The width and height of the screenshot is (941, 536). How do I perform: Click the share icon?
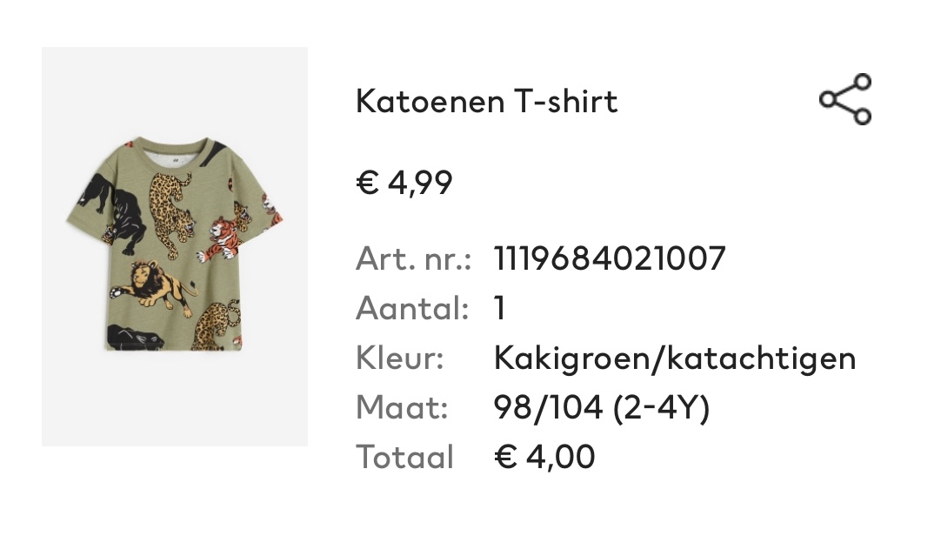tap(845, 99)
